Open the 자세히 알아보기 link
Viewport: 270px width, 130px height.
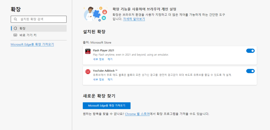[134, 19]
